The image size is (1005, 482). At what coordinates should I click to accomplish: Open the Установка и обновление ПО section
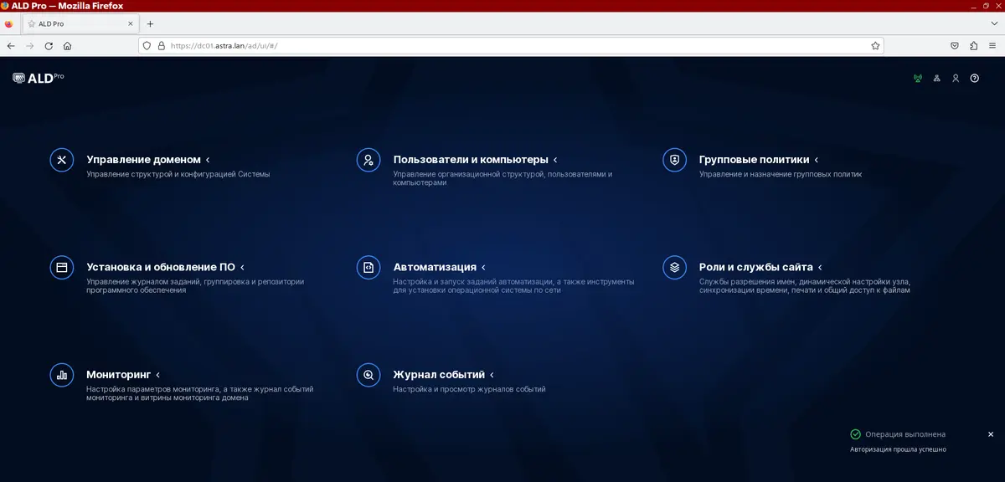click(x=161, y=267)
